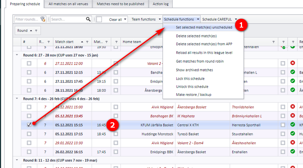Image resolution: width=303 pixels, height=168 pixels.
Task: Tick publish checkbox for 05.12.2021 17:15 match
Action: [x=116, y=134]
